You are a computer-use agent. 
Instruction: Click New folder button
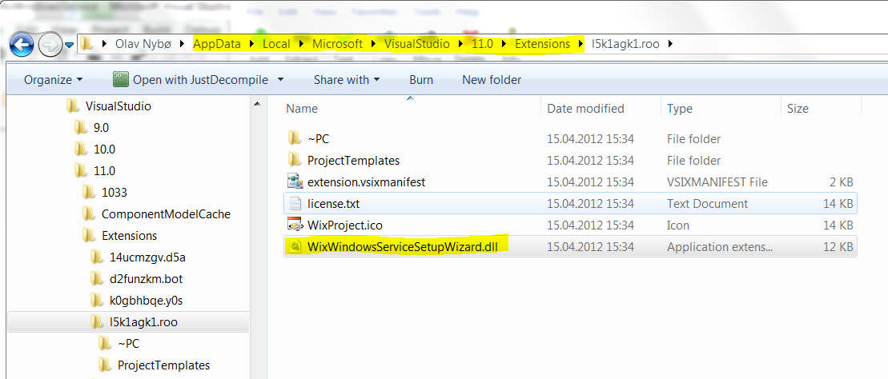[492, 80]
